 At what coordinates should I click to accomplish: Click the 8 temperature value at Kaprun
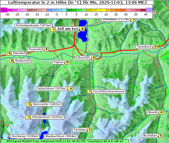pos(67,62)
